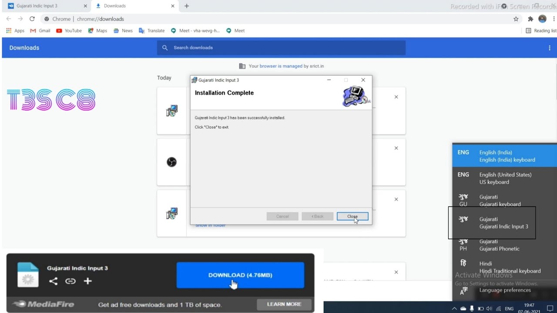
Task: Open the Reading list
Action: (x=541, y=30)
